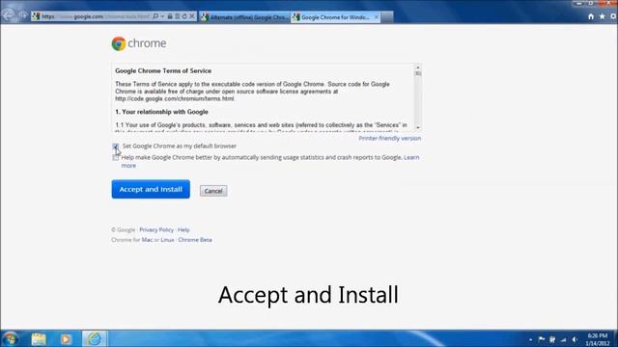Close the Google Chrome for Windows tab
Image resolution: width=618 pixels, height=347 pixels.
pos(376,17)
